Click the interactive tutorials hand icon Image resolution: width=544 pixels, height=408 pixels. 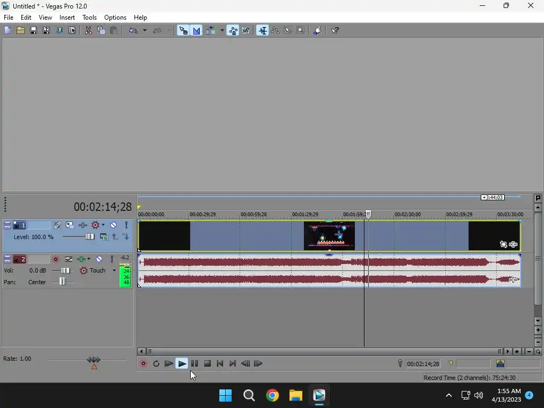coord(318,30)
